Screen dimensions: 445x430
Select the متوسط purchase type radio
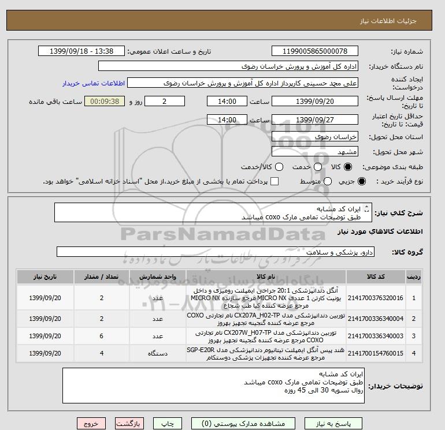click(328, 181)
